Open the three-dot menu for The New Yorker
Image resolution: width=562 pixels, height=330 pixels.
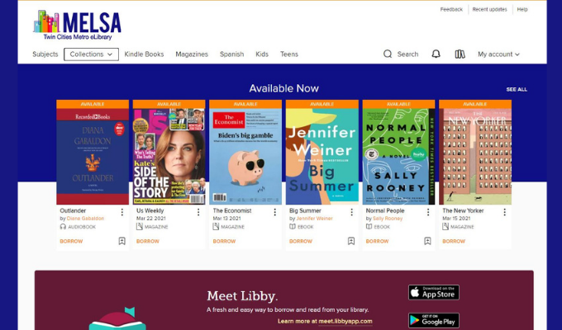coord(504,212)
